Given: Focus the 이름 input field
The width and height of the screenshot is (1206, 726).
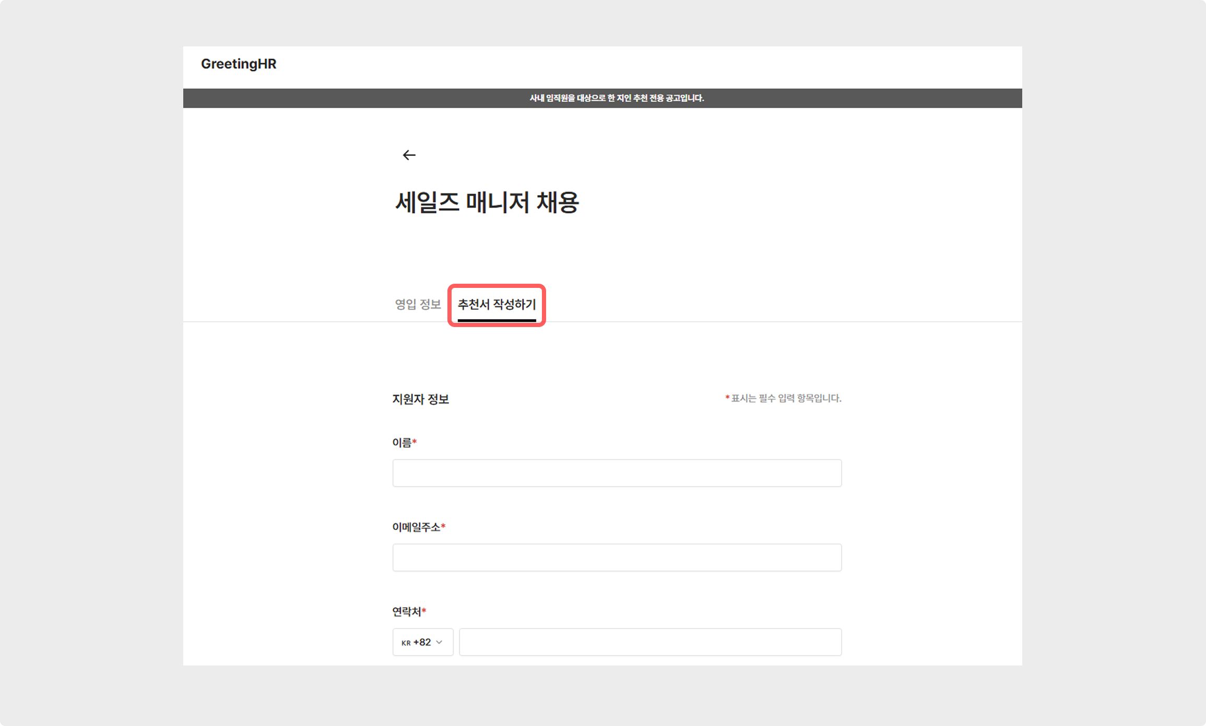Looking at the screenshot, I should point(617,473).
